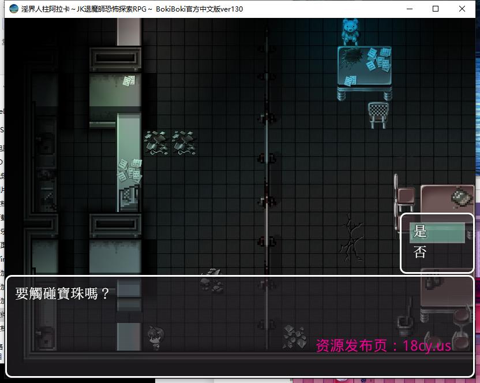
Task: Click the blue teddy bear
Action: [350, 32]
